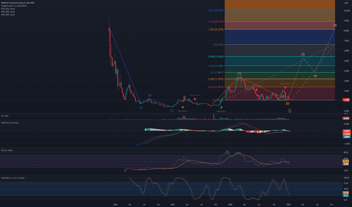
Task: Click the 1.272 (8.1279) Fibonacci label
Action: point(216,29)
